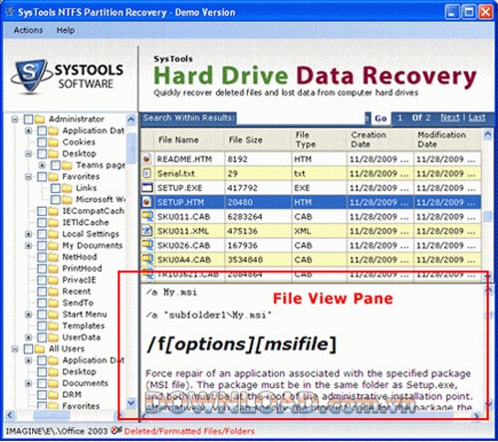Image resolution: width=498 pixels, height=442 pixels.
Task: Click the file list scroll-up arrow
Action: 487,134
